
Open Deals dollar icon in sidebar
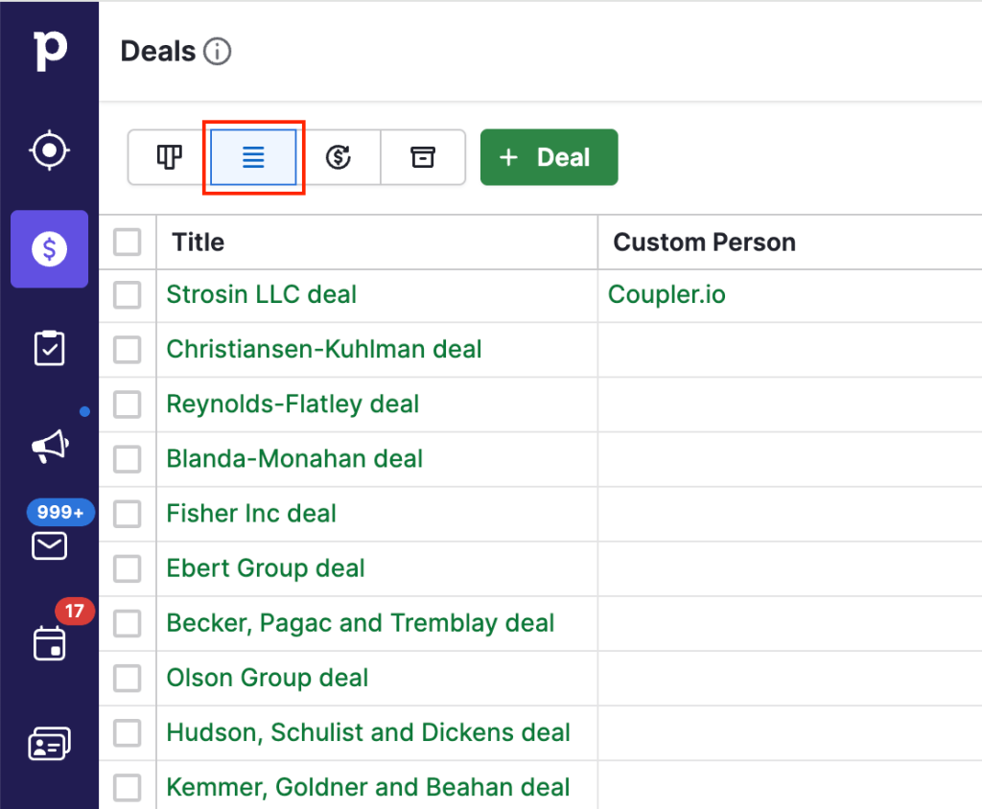point(50,248)
